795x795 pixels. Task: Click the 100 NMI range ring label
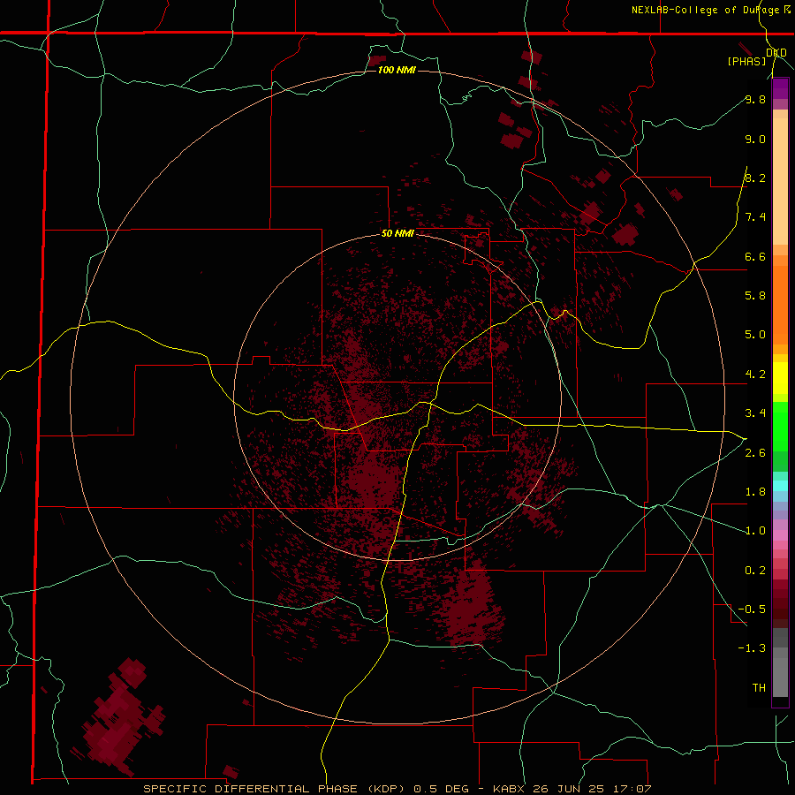(397, 70)
